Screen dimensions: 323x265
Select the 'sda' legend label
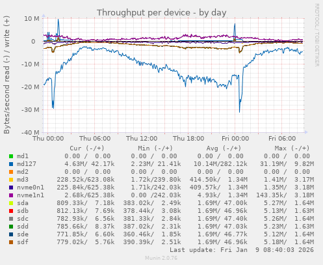[x=23, y=203]
